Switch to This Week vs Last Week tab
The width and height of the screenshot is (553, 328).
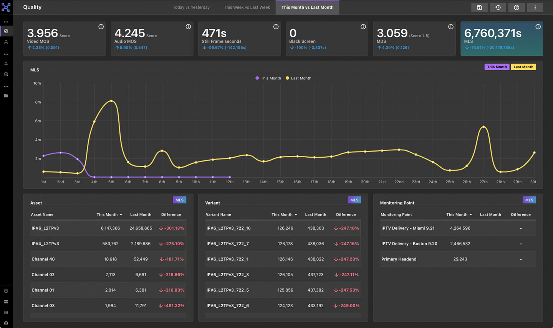tap(247, 7)
